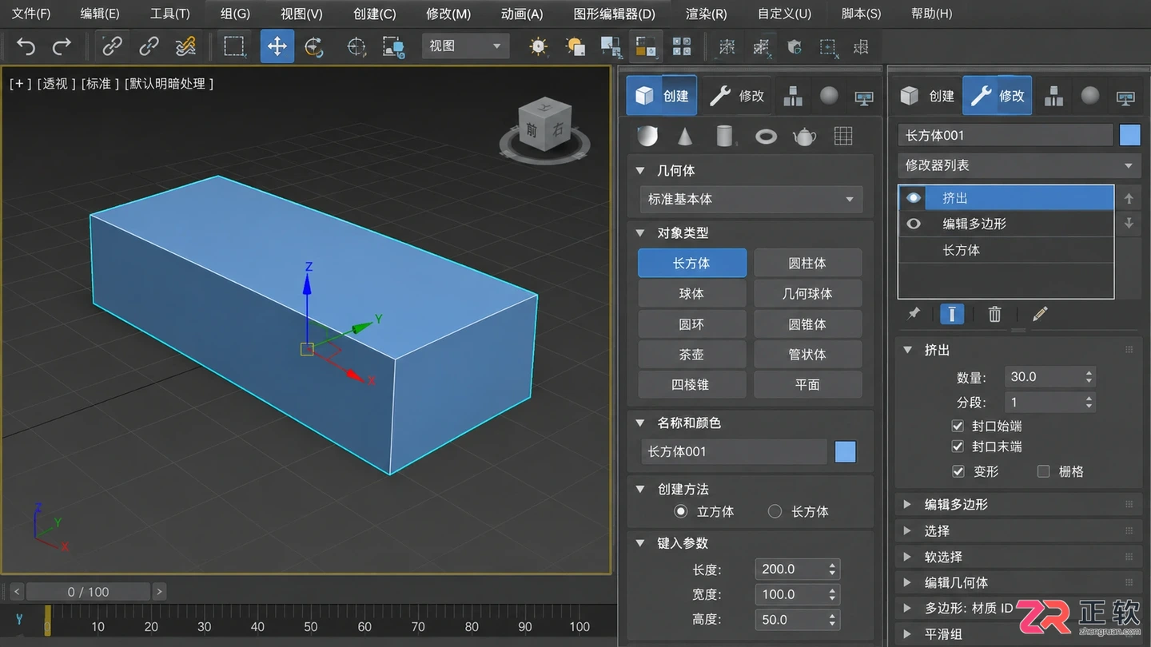Open the 修改器列表 dropdown
Screen dimensions: 1151x647
pyautogui.click(x=1018, y=165)
